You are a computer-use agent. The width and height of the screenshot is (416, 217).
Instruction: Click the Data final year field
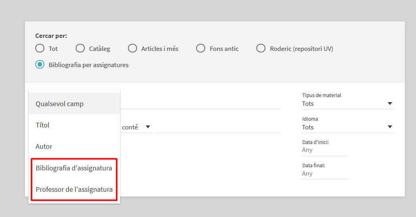pos(324,174)
